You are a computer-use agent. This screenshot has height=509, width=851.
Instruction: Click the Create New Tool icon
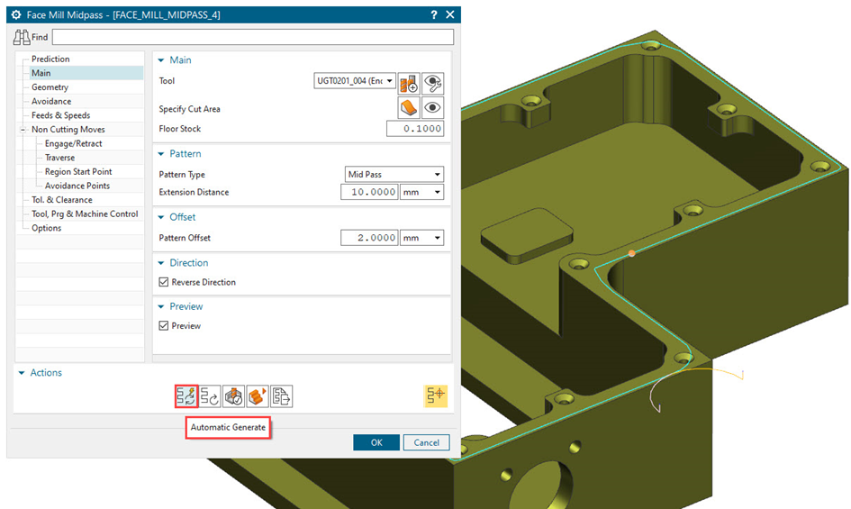(x=409, y=82)
